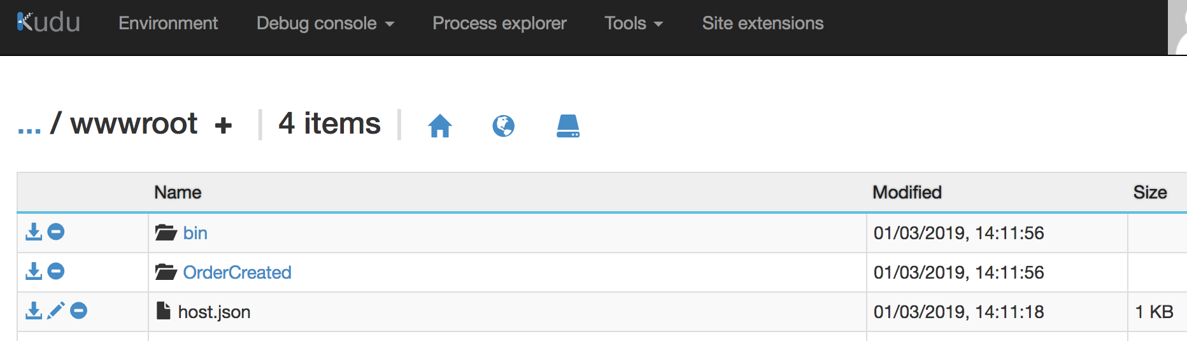The width and height of the screenshot is (1187, 341).
Task: Delete the OrderCreated folder
Action: tap(56, 272)
